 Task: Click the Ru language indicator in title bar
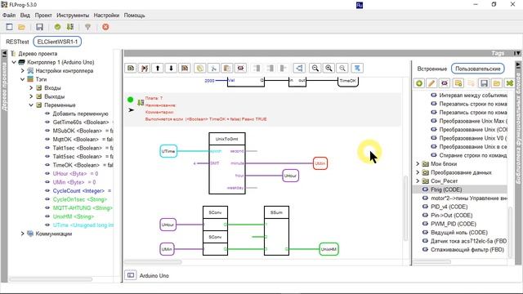point(360,5)
